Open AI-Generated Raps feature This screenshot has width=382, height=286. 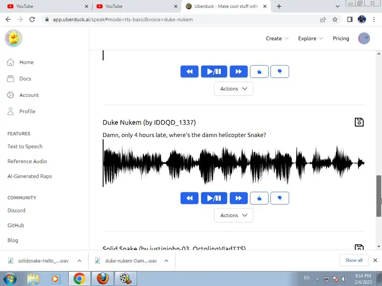[x=29, y=176]
